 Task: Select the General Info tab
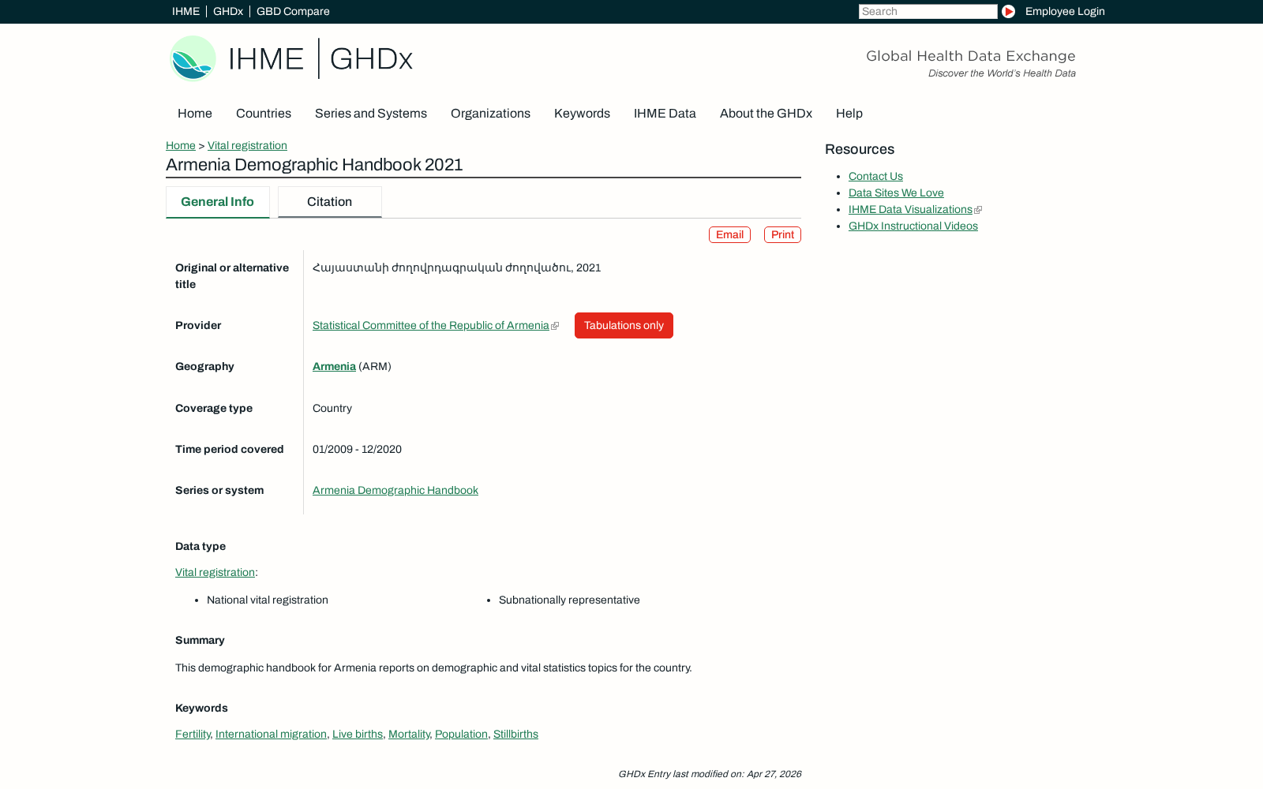(x=217, y=202)
